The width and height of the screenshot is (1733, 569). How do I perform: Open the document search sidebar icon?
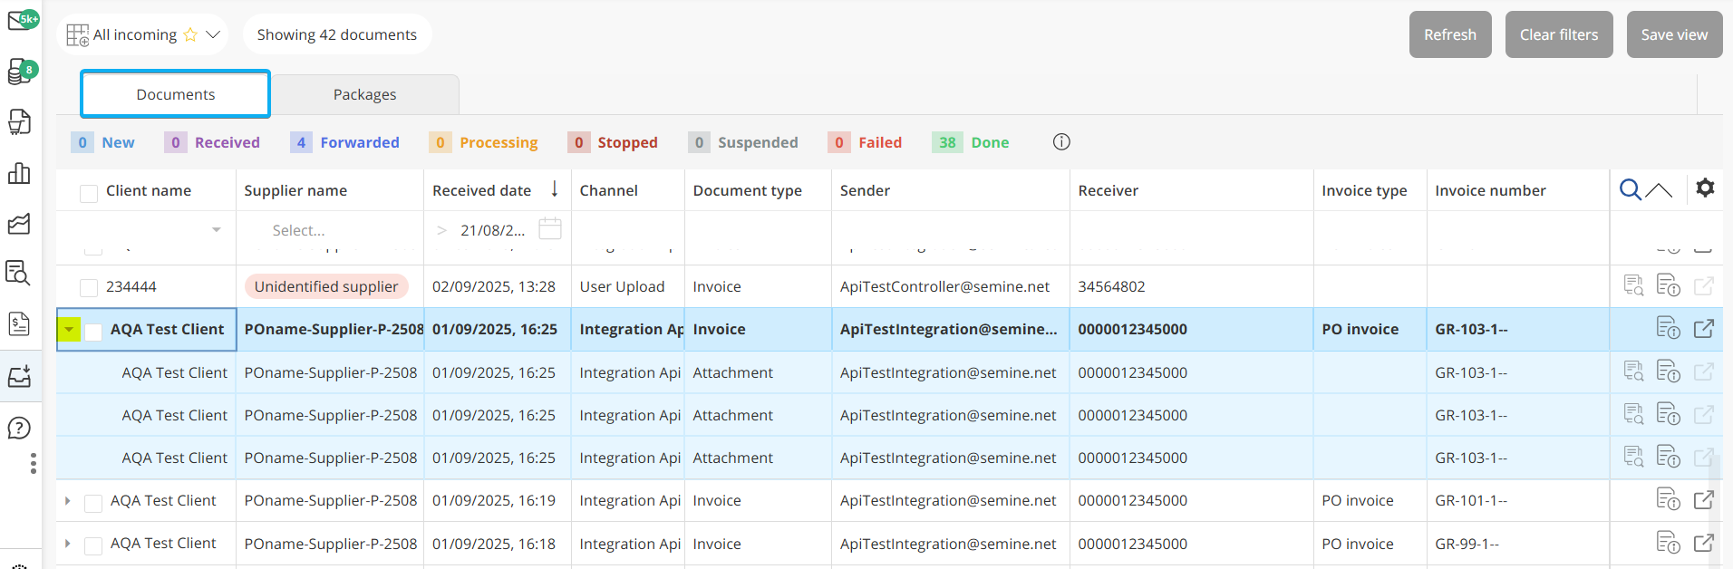(x=19, y=273)
